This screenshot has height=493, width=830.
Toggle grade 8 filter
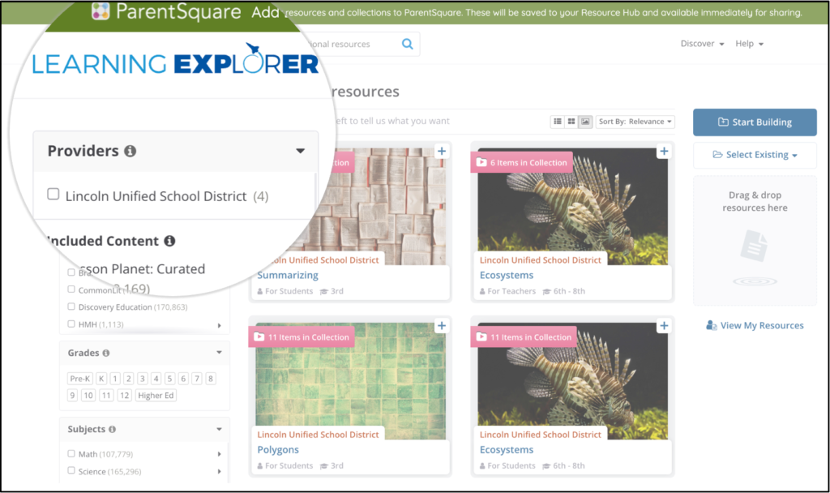pos(211,379)
